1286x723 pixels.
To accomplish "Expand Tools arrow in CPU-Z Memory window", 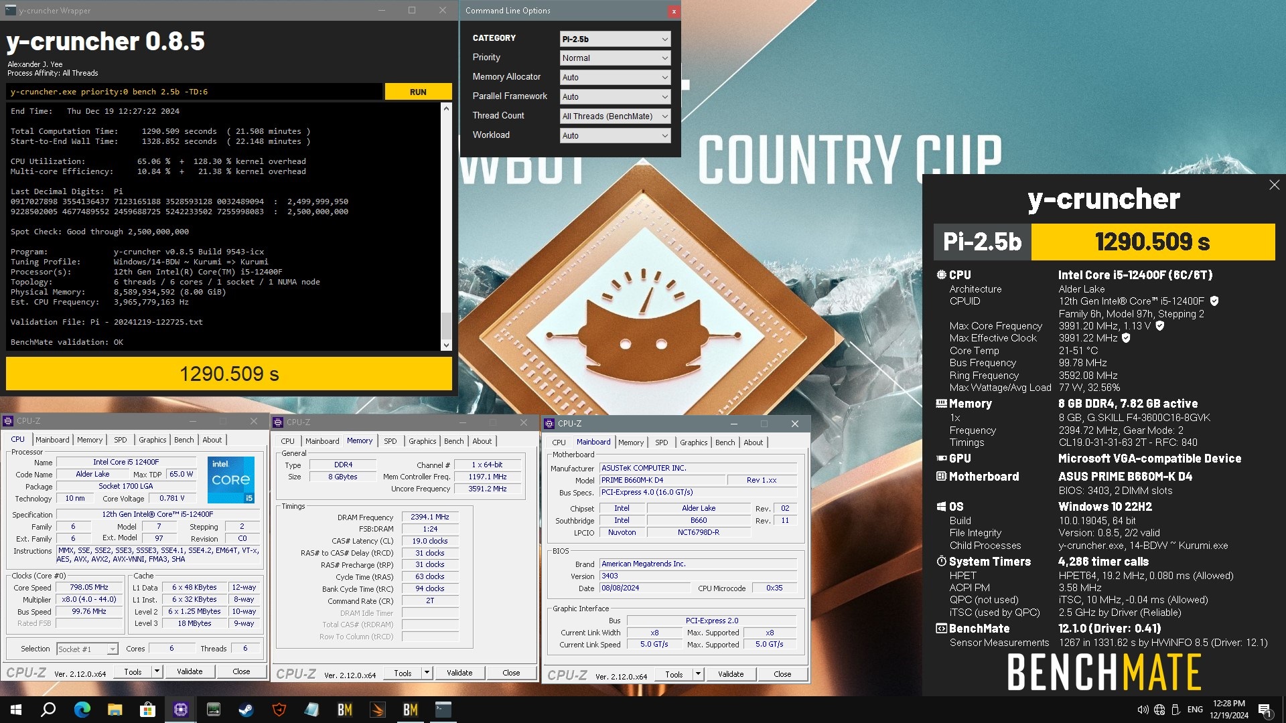I will [x=427, y=673].
